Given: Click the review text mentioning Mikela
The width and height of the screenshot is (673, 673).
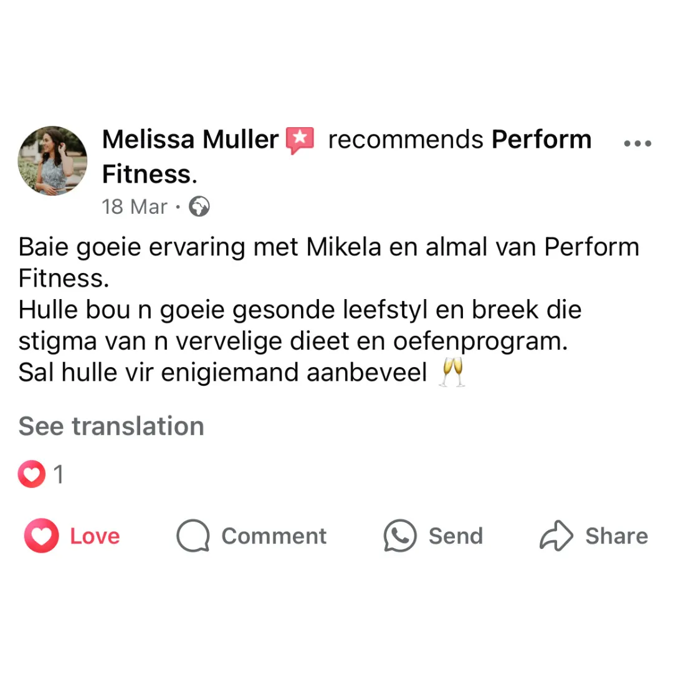Looking at the screenshot, I should [x=329, y=310].
